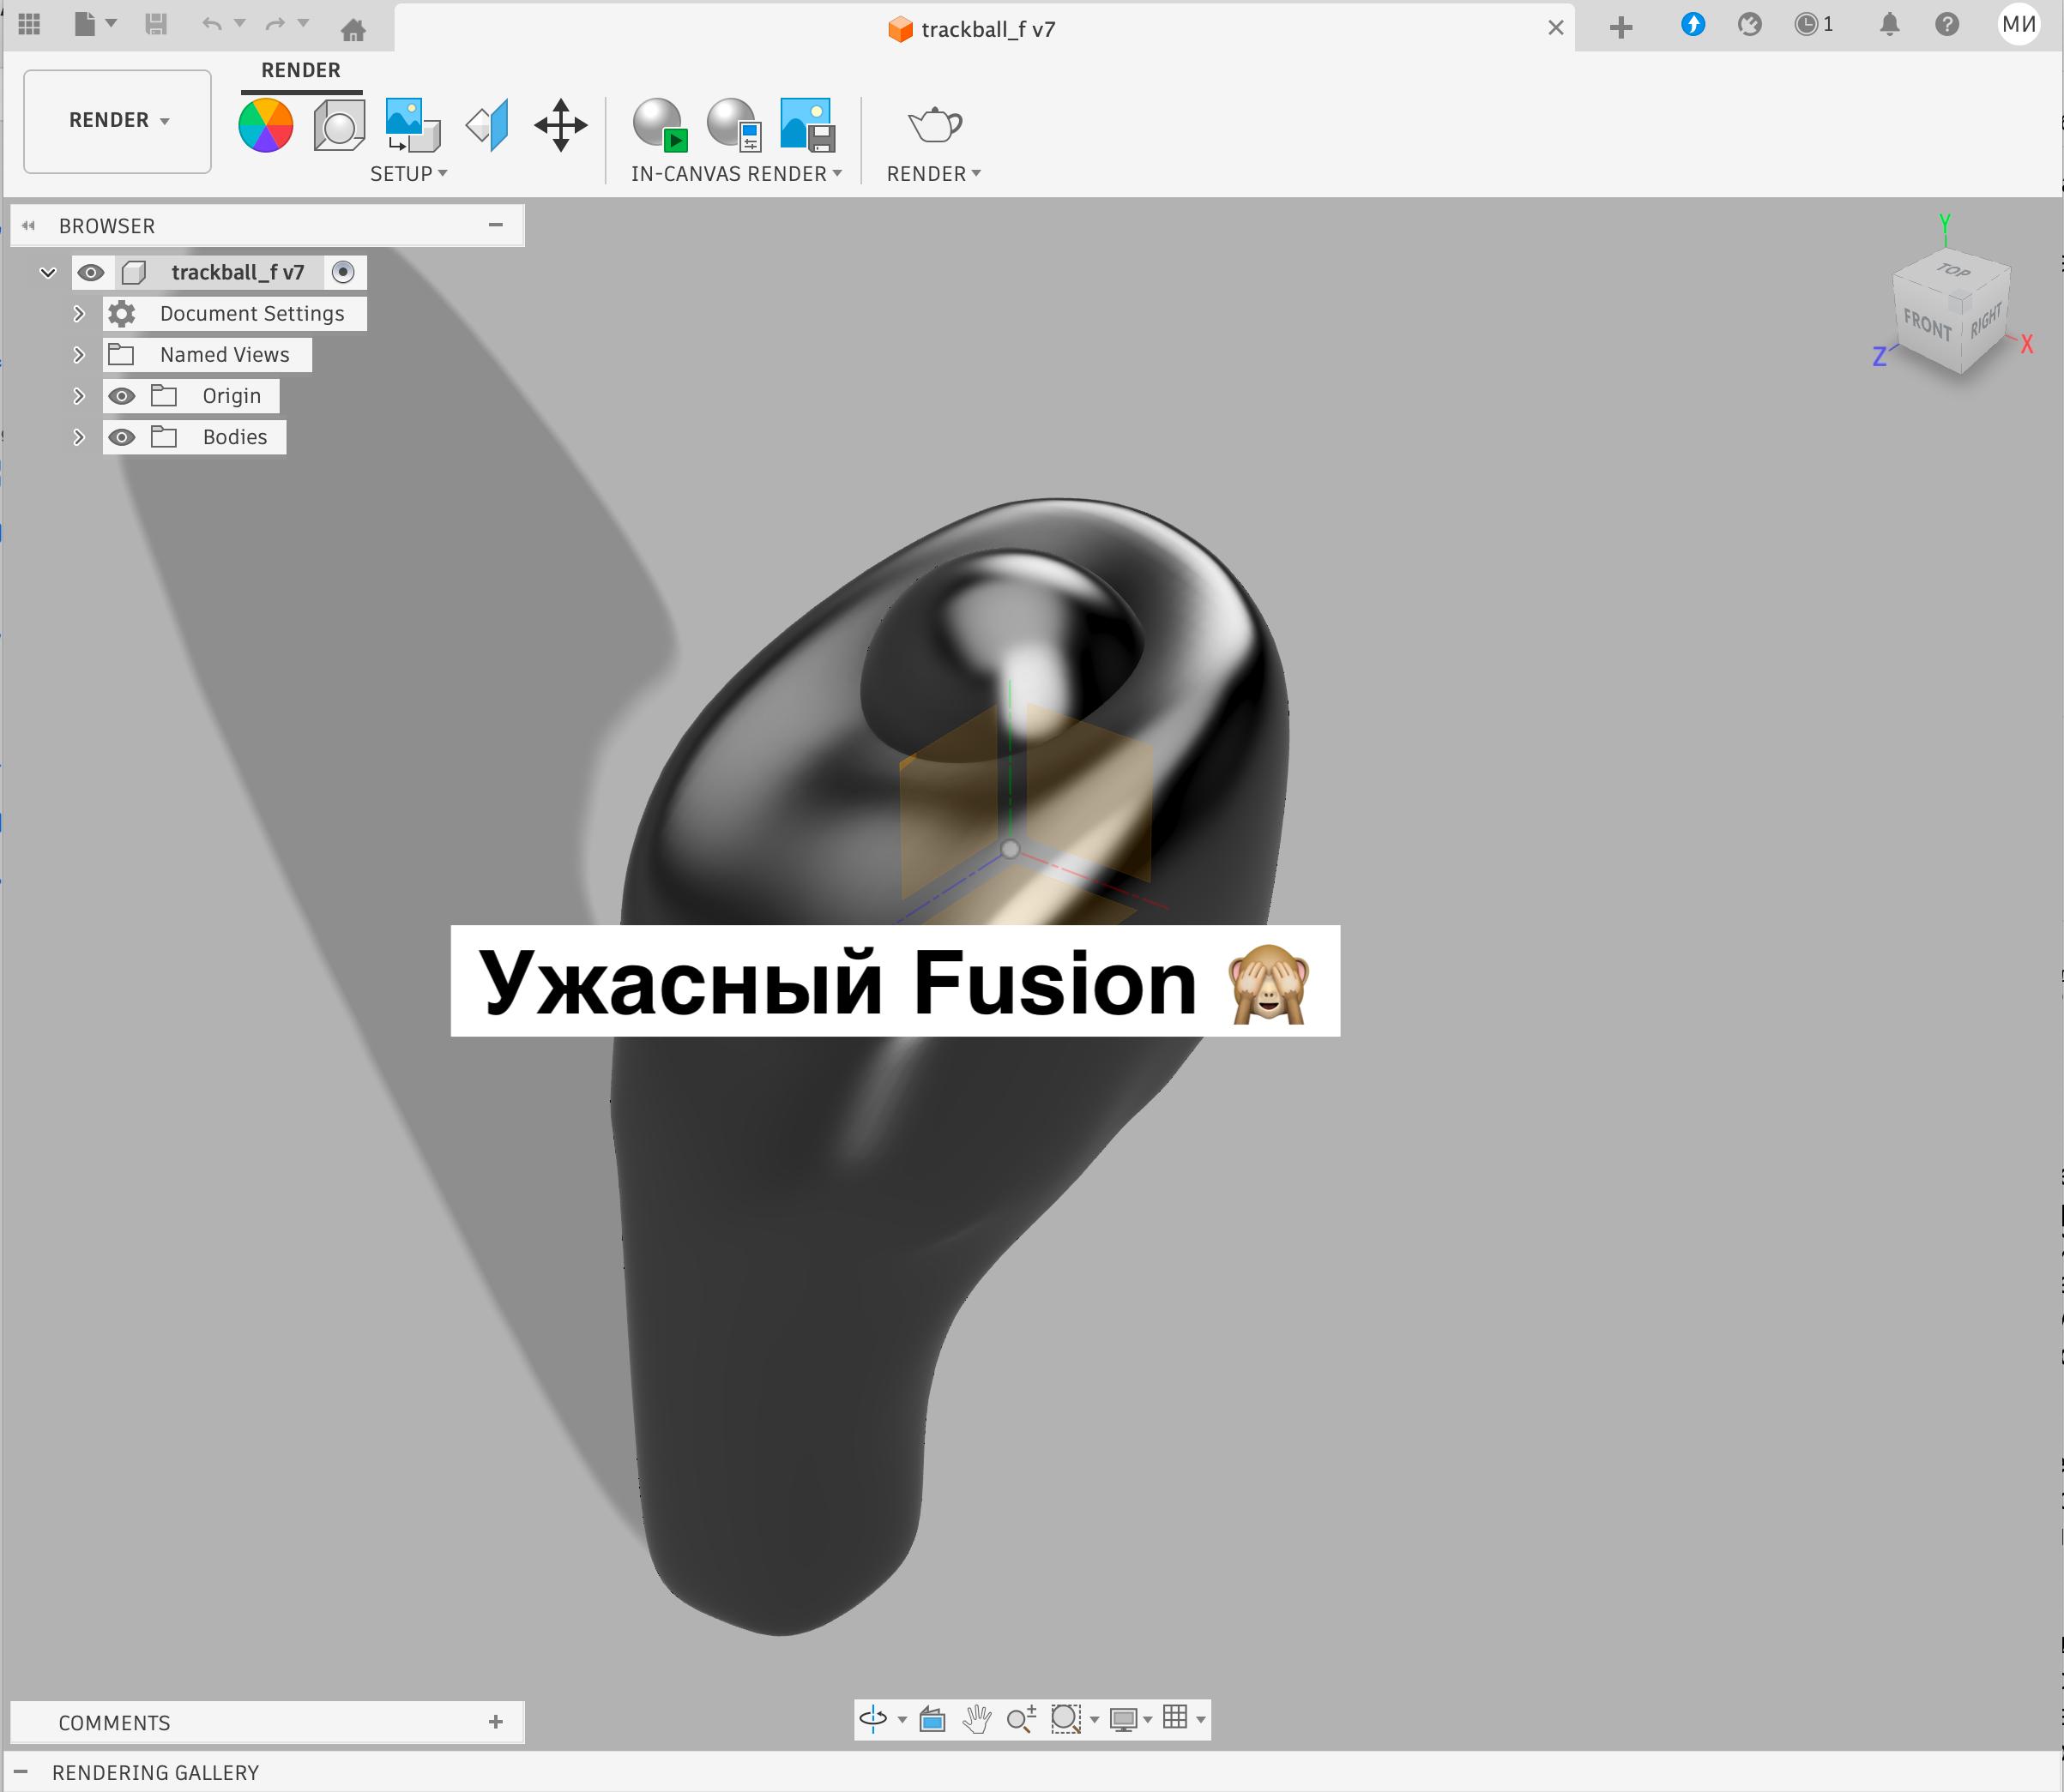Start In-Canvas Render play icon

661,125
